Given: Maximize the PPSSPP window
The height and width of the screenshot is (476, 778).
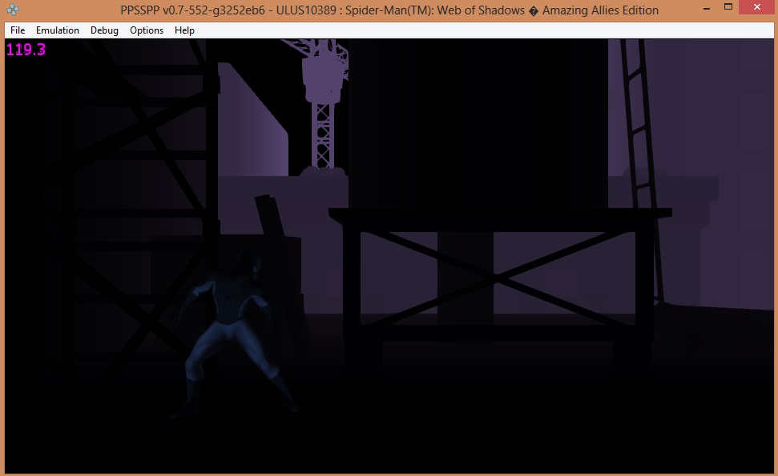Looking at the screenshot, I should pyautogui.click(x=728, y=8).
